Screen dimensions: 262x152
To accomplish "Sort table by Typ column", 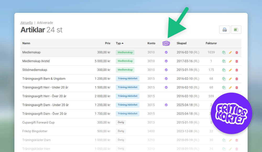I will [x=119, y=43].
